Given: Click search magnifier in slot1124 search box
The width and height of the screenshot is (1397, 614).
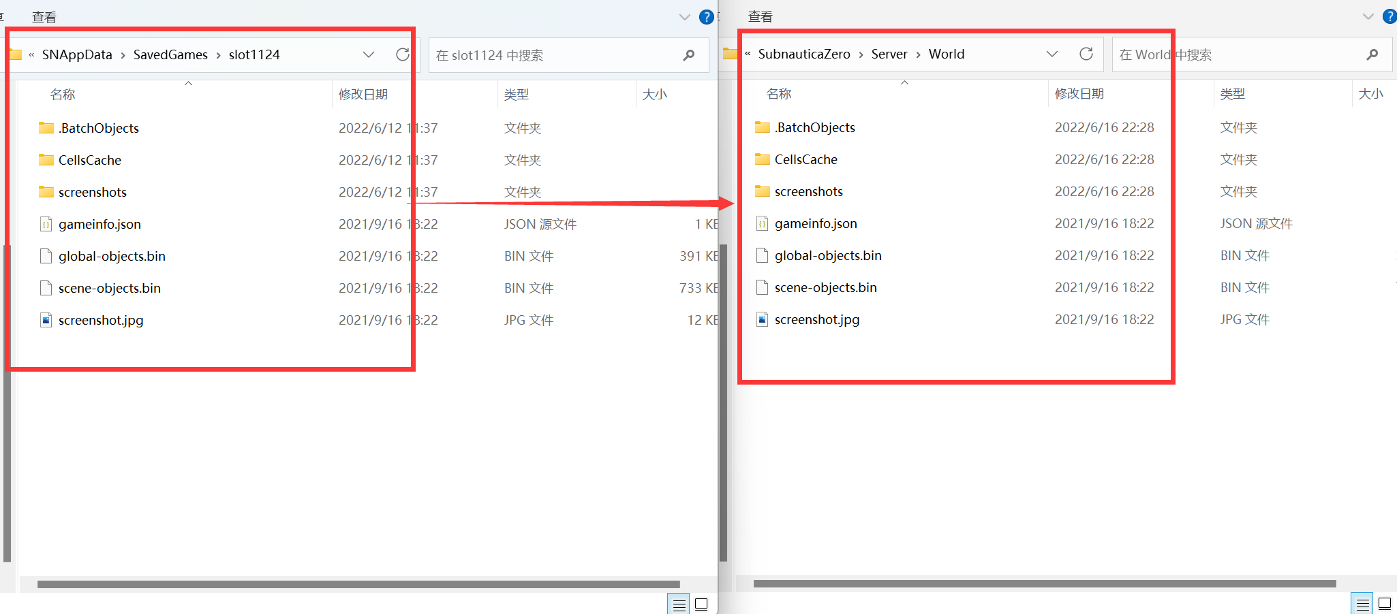Looking at the screenshot, I should click(x=689, y=55).
